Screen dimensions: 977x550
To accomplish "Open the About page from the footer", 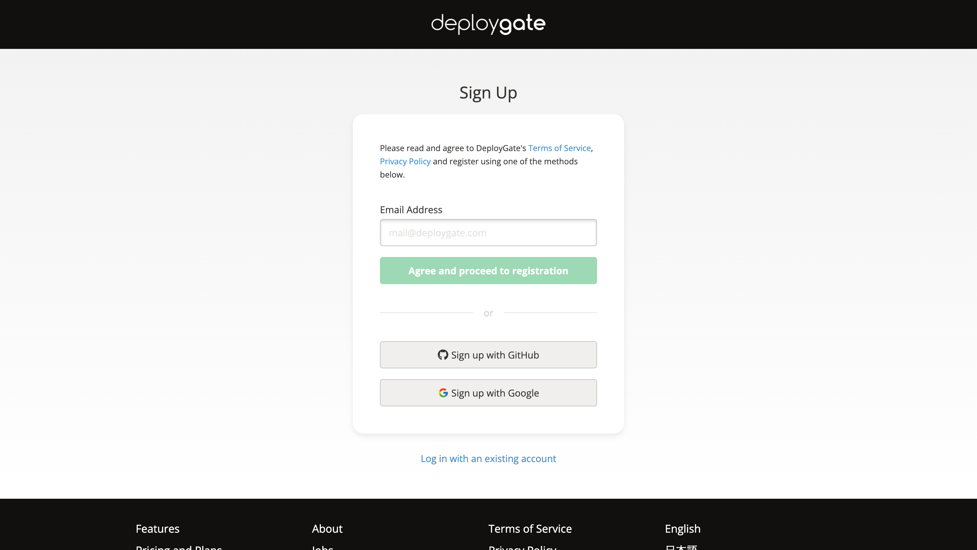I will [x=327, y=528].
